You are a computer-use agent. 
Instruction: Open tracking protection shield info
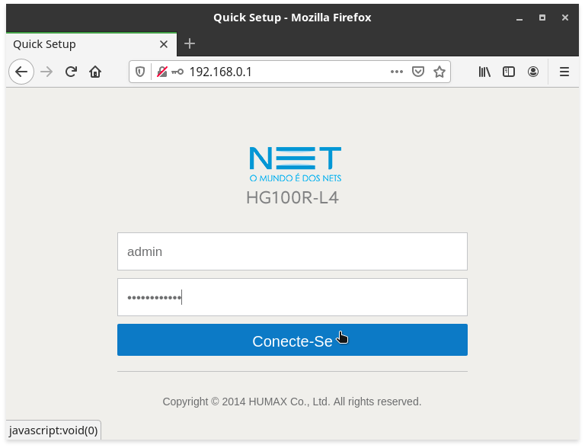(x=140, y=72)
